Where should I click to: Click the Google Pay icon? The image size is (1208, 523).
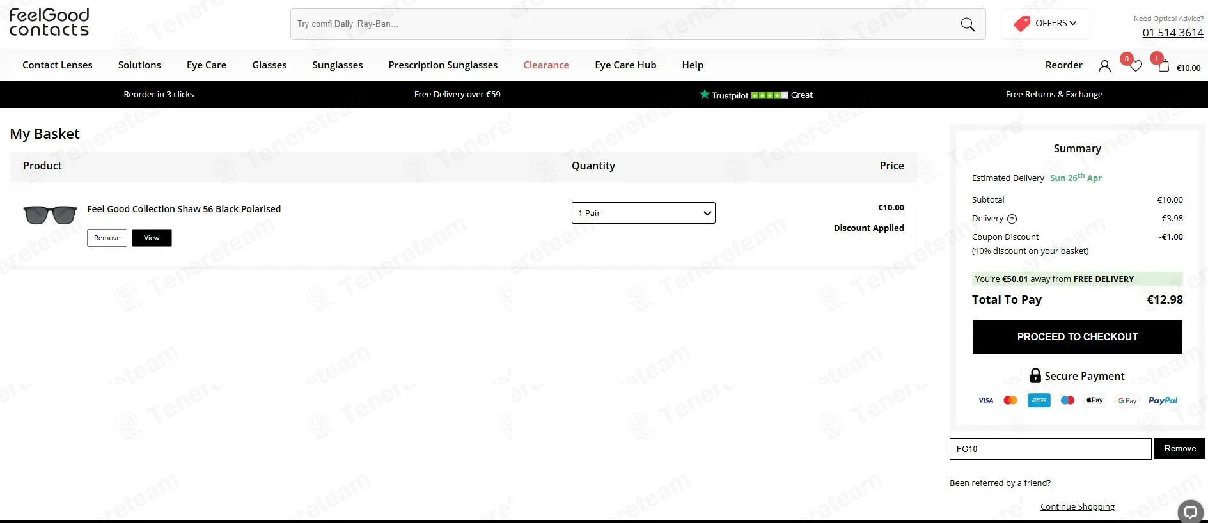coord(1127,401)
